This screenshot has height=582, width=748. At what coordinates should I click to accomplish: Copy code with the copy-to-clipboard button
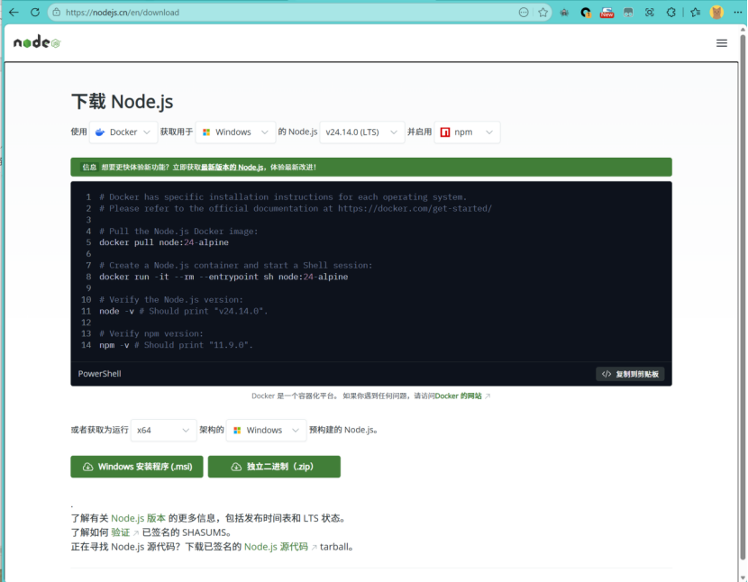tap(630, 374)
